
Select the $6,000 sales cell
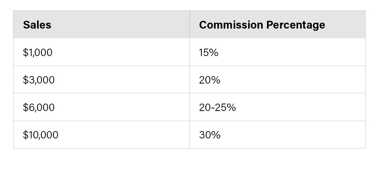39,107
